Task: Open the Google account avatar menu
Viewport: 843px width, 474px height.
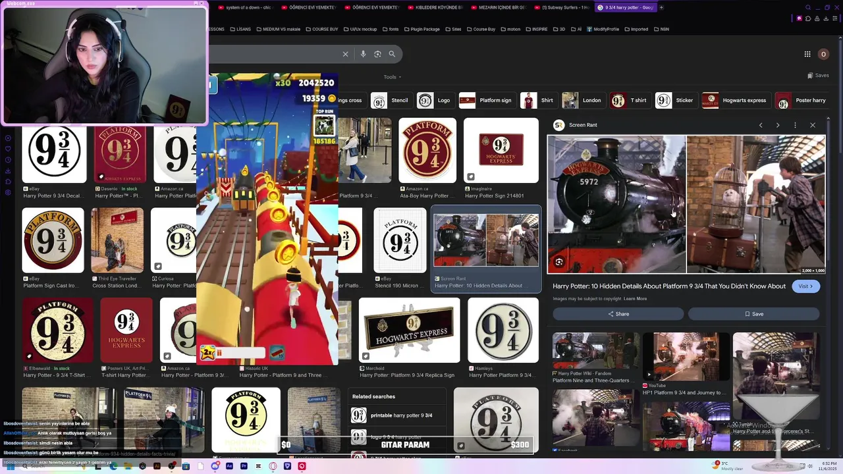Action: [x=823, y=54]
